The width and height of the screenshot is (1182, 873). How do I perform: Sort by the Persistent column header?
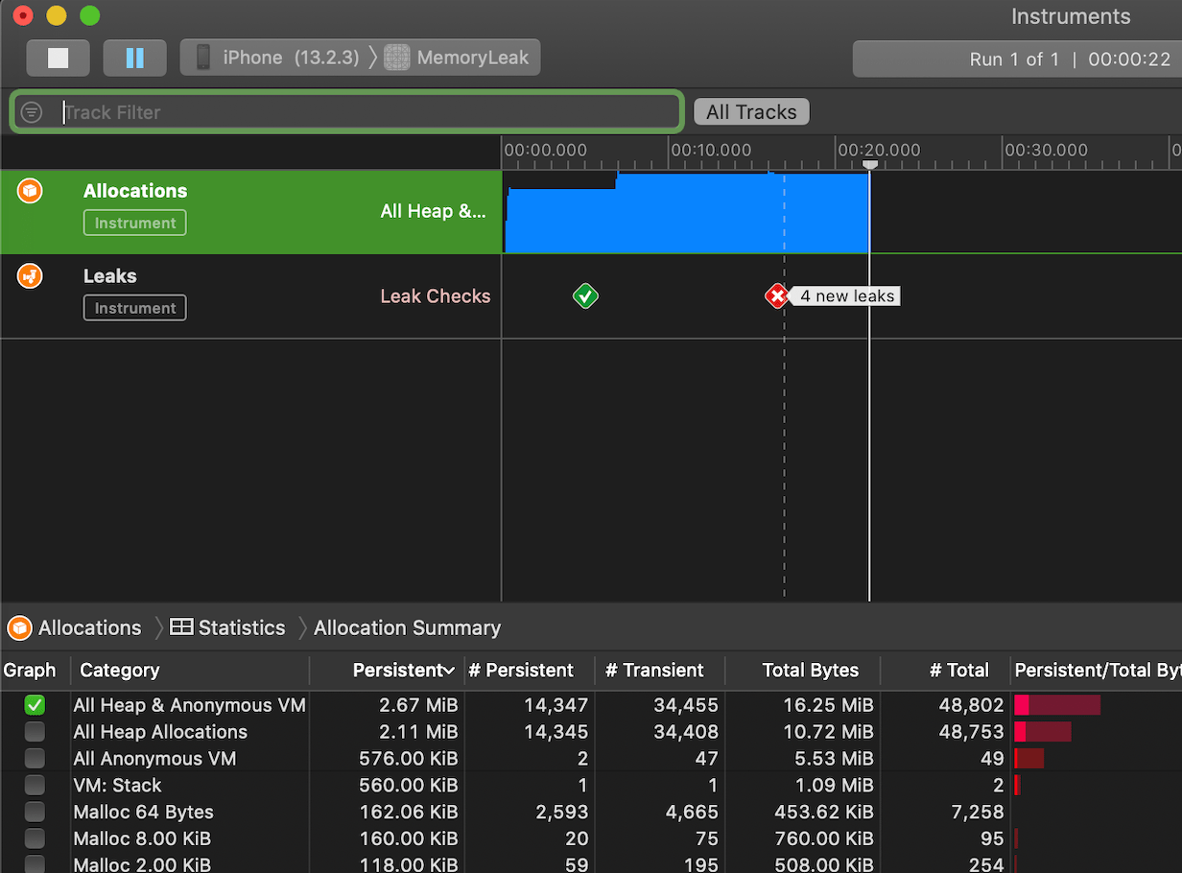[x=387, y=671]
